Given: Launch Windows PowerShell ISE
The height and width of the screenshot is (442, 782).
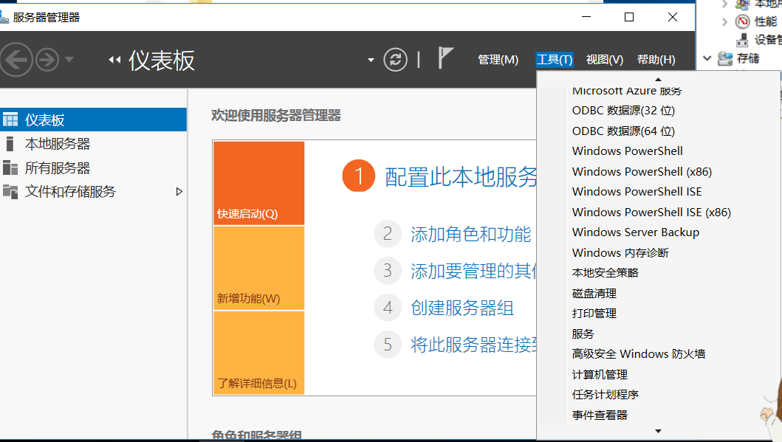Looking at the screenshot, I should pyautogui.click(x=637, y=192).
